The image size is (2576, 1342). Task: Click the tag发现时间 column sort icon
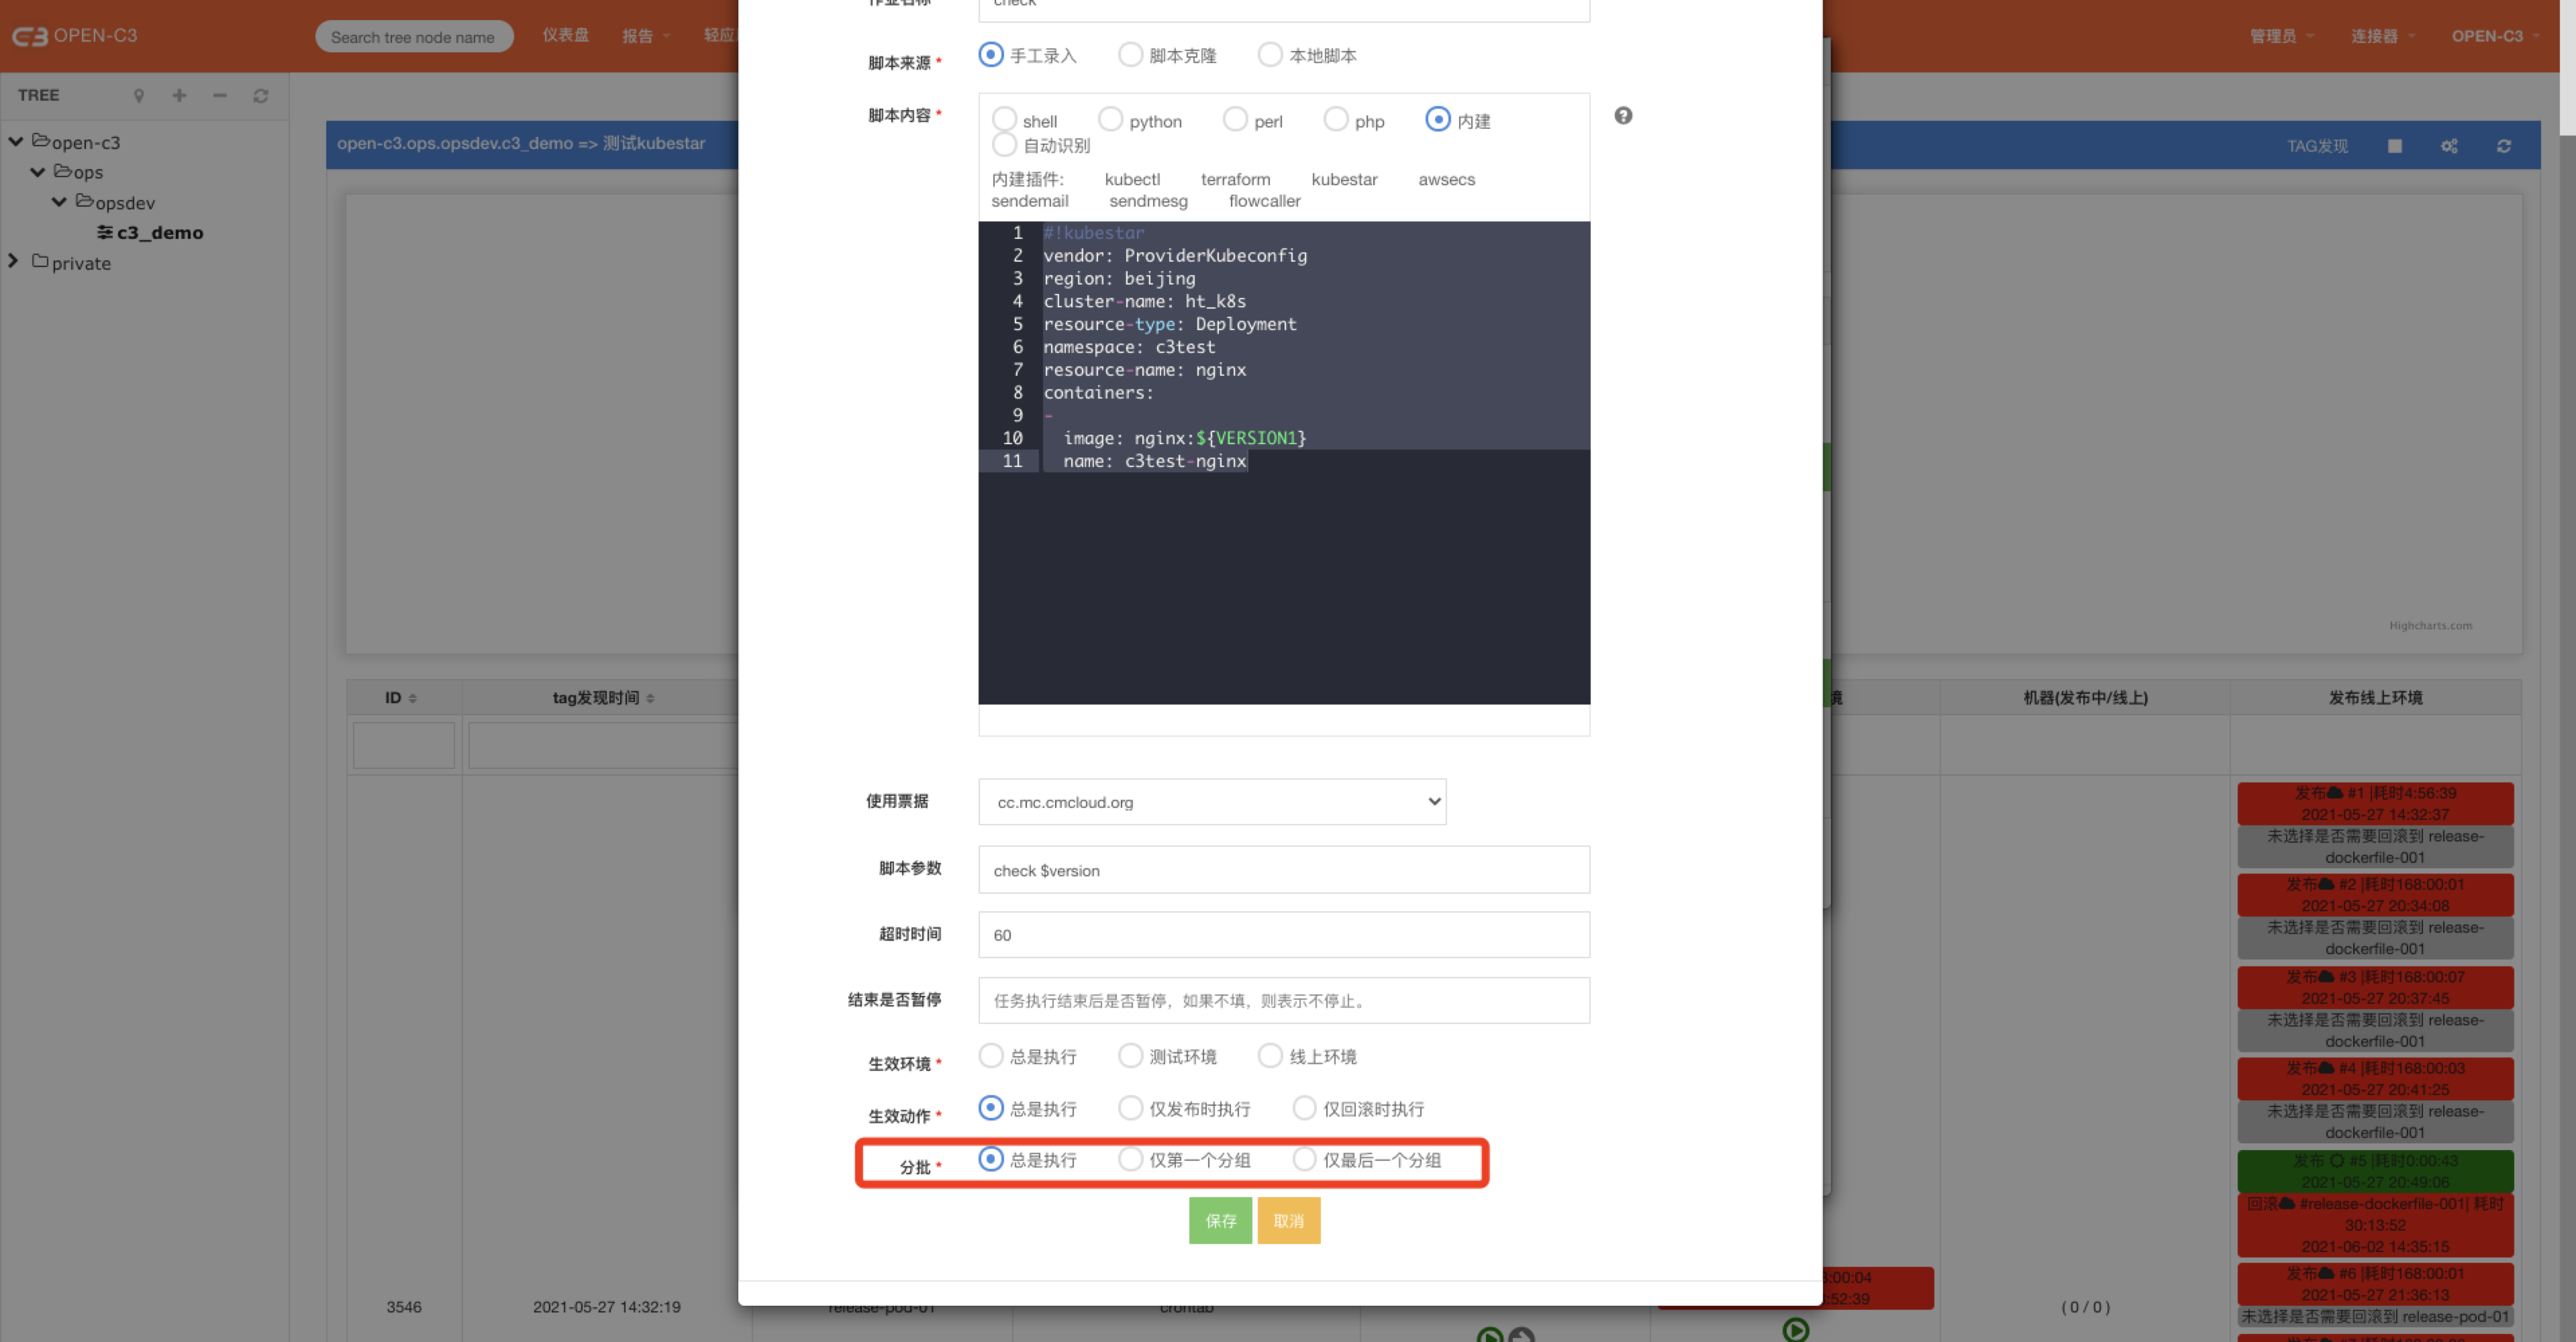650,698
